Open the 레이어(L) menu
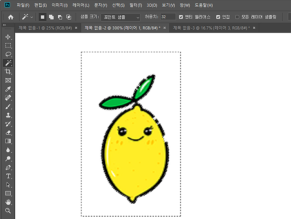The image size is (291, 219). coord(81,5)
